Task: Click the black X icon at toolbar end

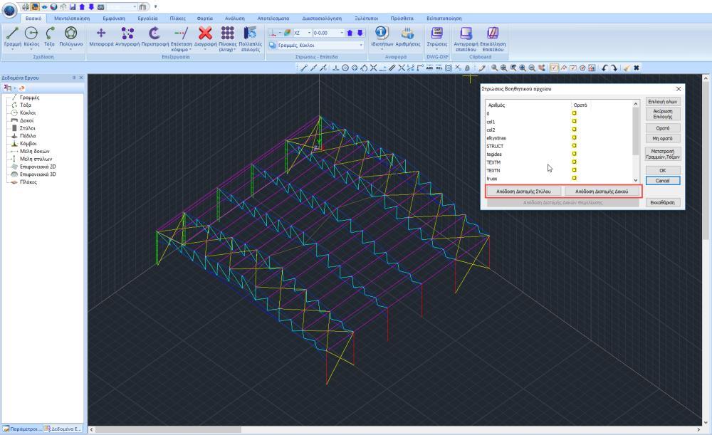Action: [x=637, y=68]
